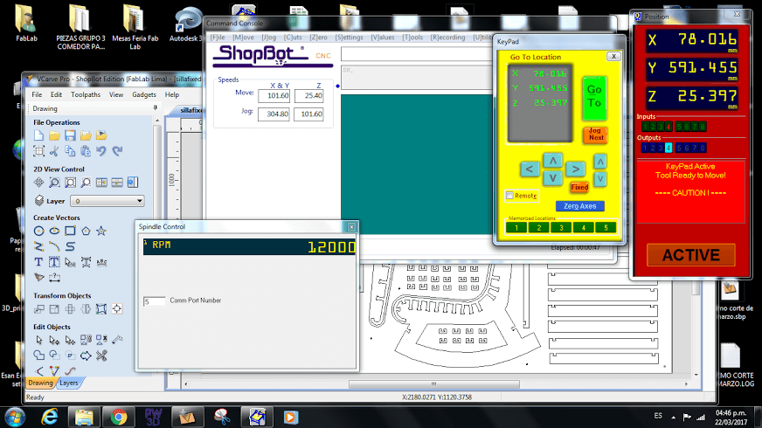Click the KeyPad Z-axis up arrow
This screenshot has height=428, width=762.
[600, 162]
